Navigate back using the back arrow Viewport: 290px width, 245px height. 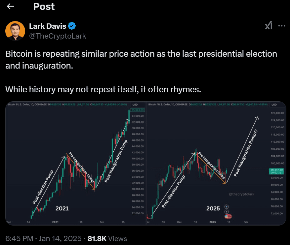pyautogui.click(x=10, y=6)
